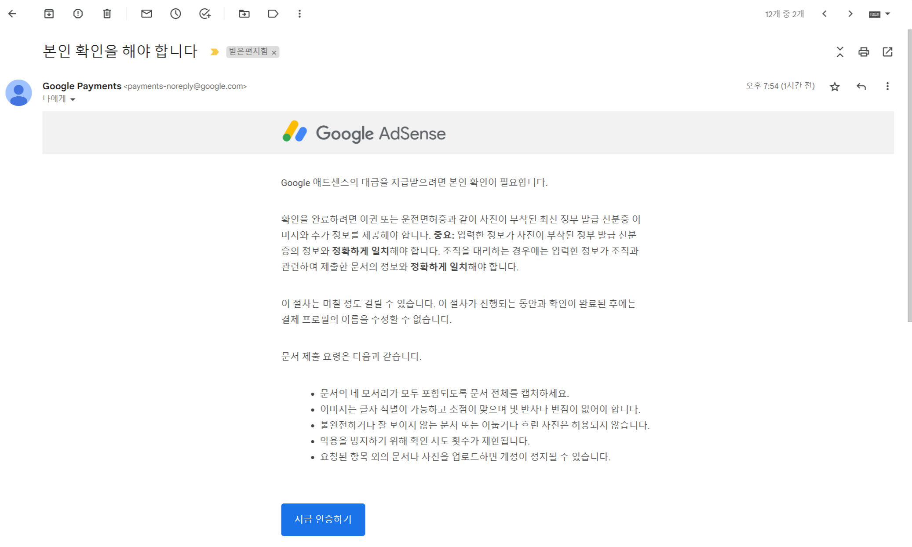The height and width of the screenshot is (547, 912).
Task: Click sender name Google Payments
Action: [x=82, y=86]
